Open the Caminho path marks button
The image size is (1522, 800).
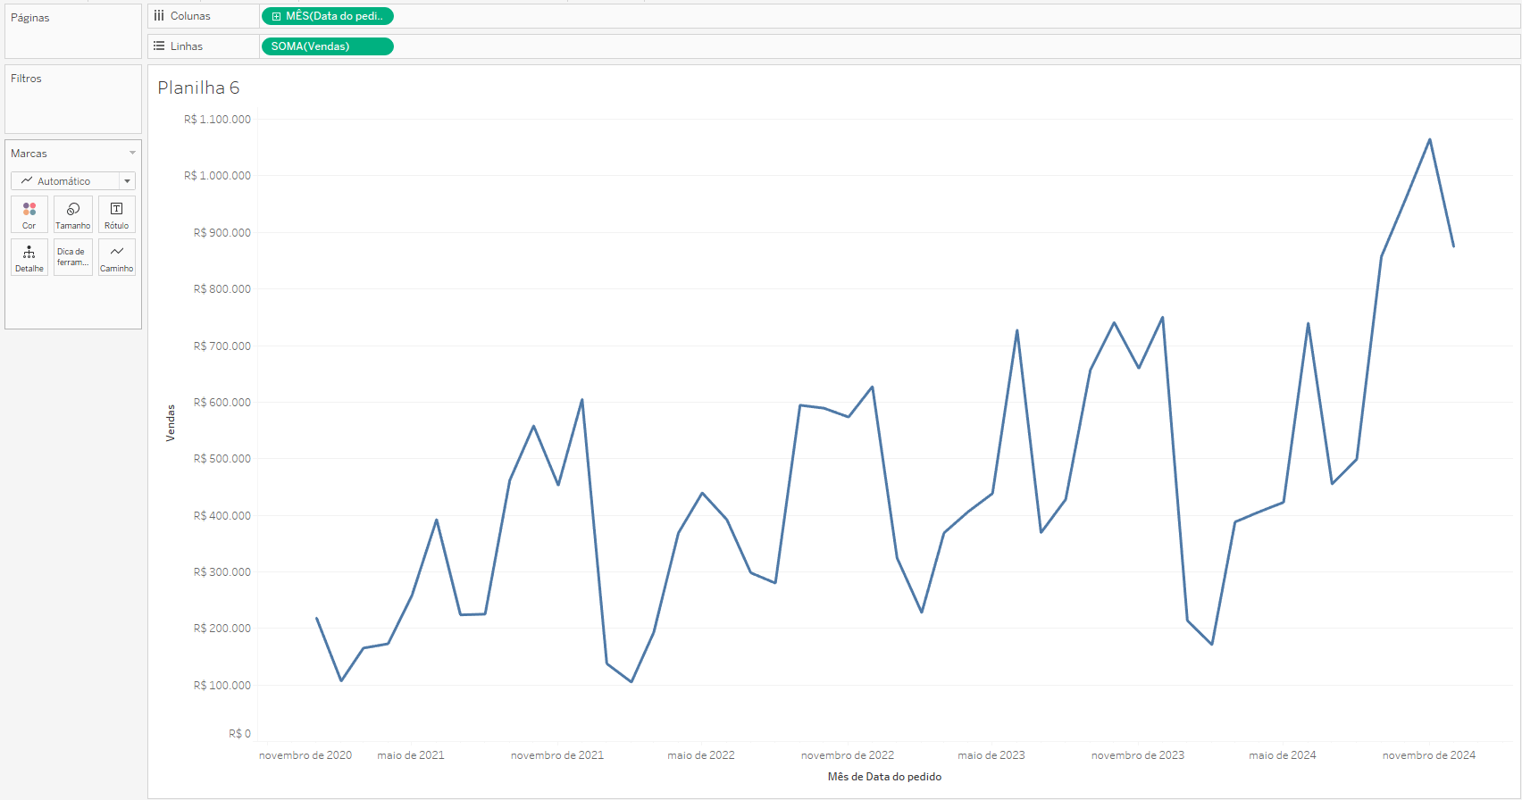(x=116, y=257)
